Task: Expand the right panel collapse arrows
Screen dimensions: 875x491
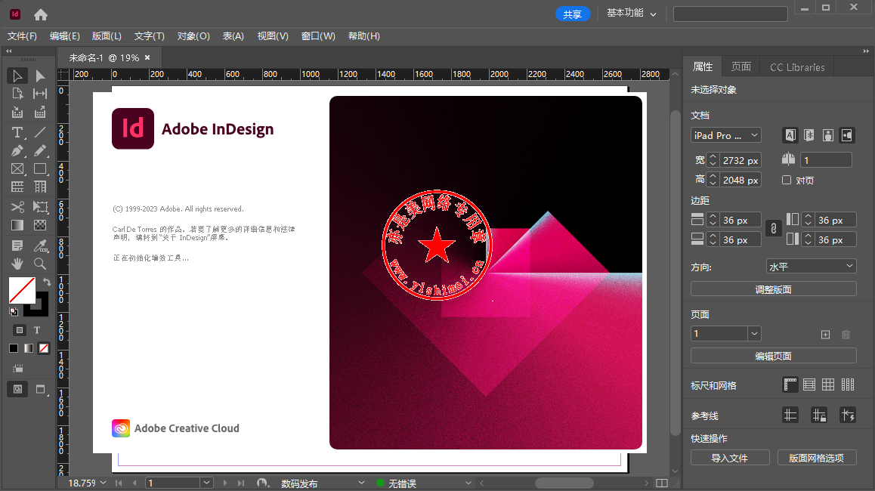Action: (x=865, y=51)
